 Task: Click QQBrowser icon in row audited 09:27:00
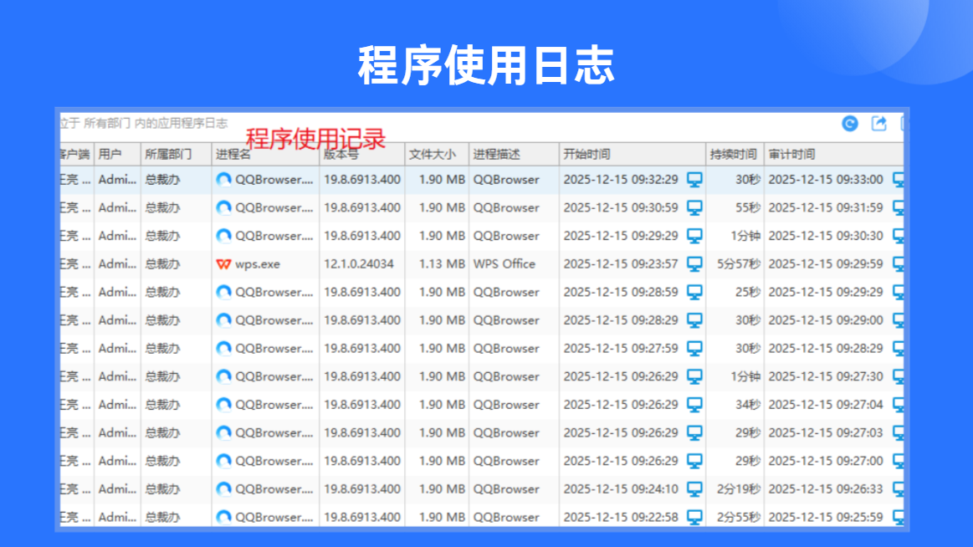(x=223, y=461)
